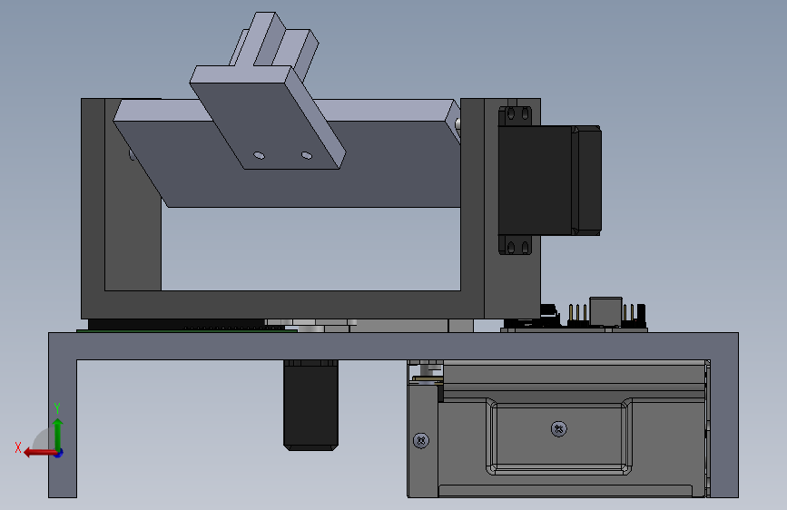Select the right hole in the tilted bracket
Image resolution: width=787 pixels, height=510 pixels.
click(306, 155)
